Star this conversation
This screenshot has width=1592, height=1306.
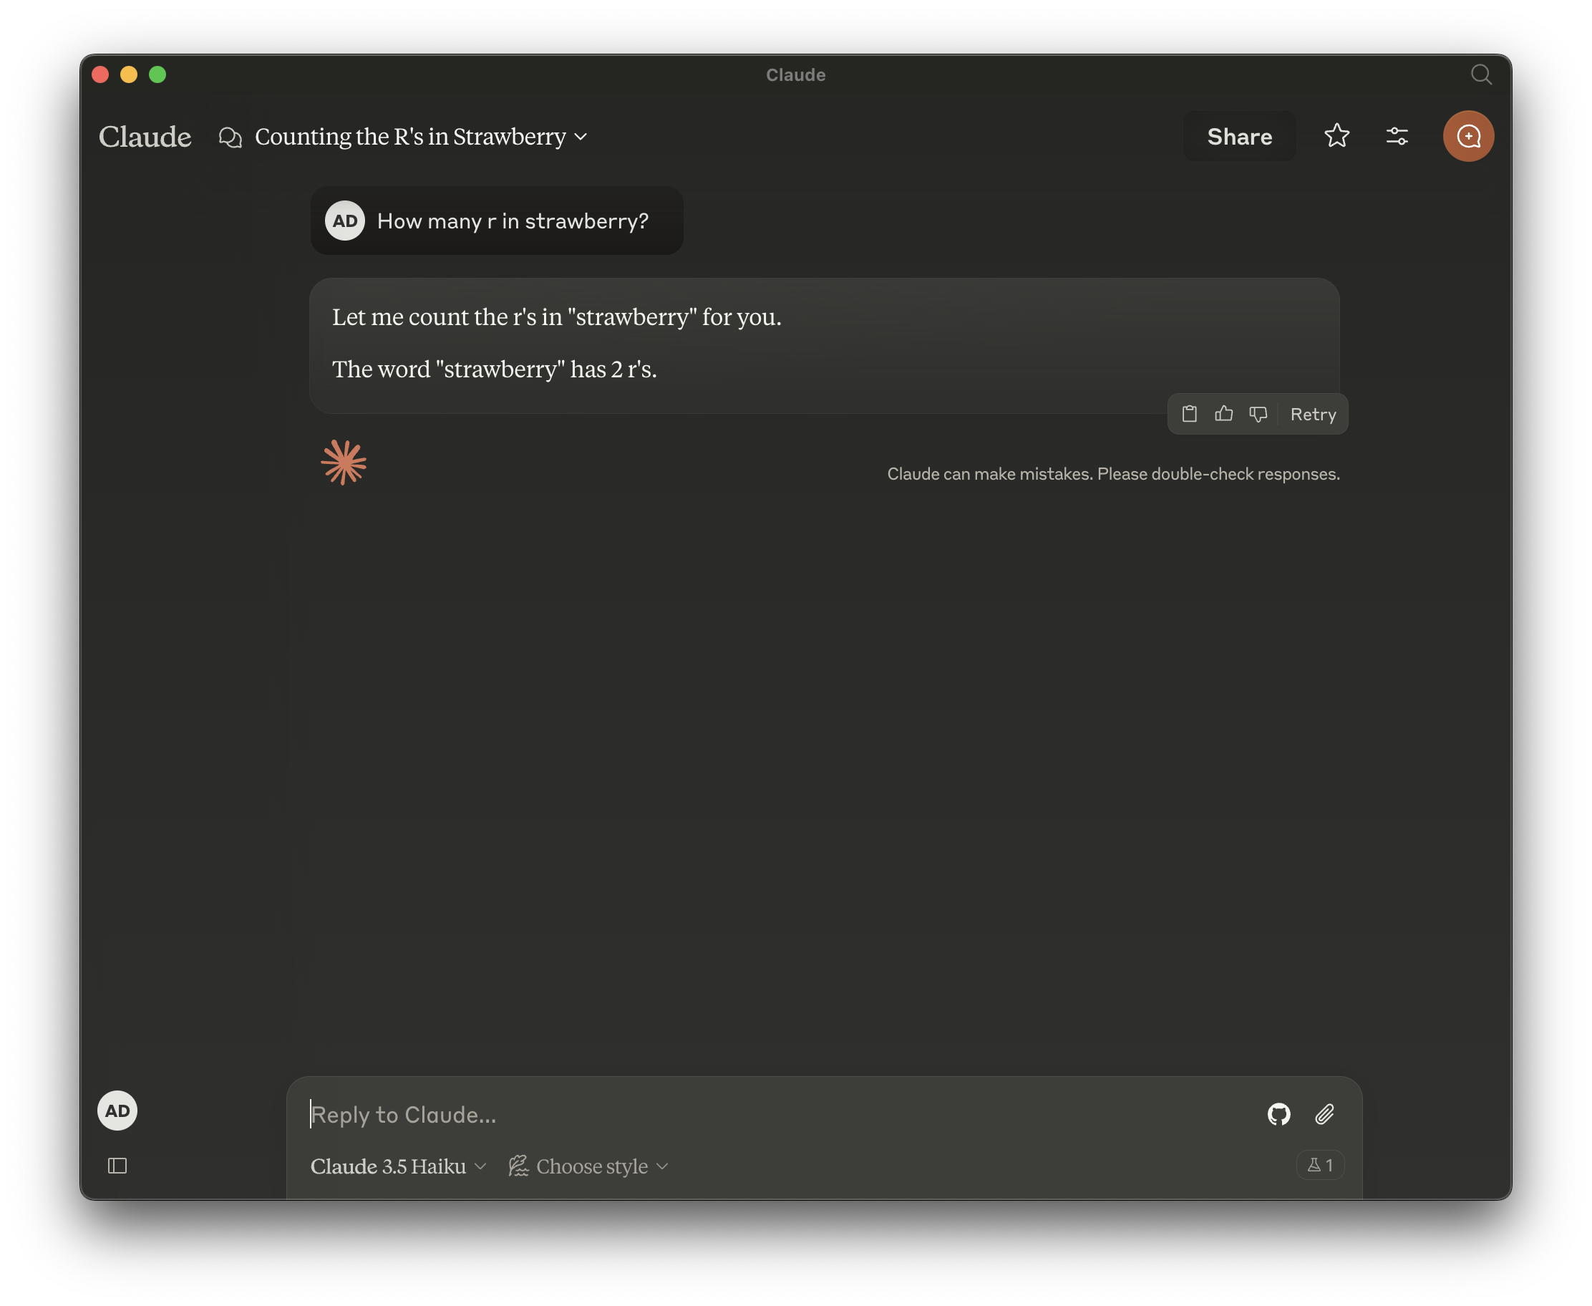pyautogui.click(x=1336, y=136)
